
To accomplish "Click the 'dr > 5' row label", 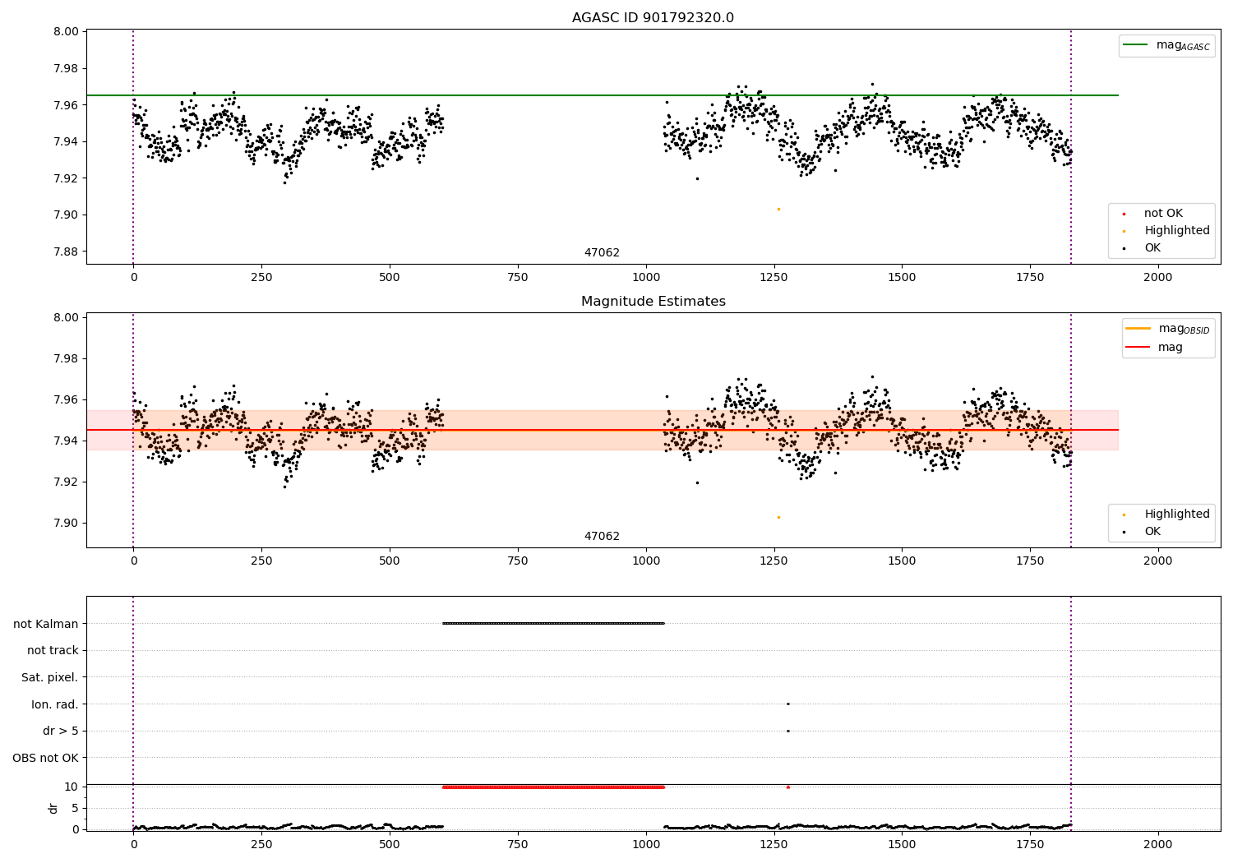I will point(61,731).
